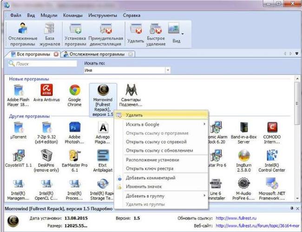Switch to Все программы tab
This screenshot has height=232, width=302.
pyautogui.click(x=33, y=54)
